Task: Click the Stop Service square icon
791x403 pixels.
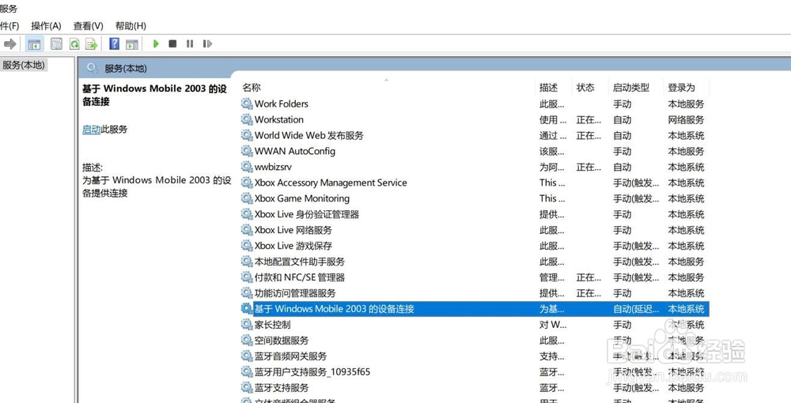Action: 172,43
